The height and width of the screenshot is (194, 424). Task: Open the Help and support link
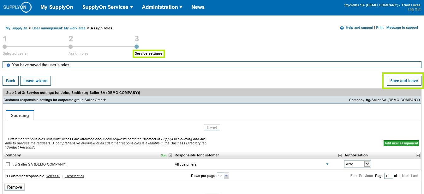click(x=359, y=27)
